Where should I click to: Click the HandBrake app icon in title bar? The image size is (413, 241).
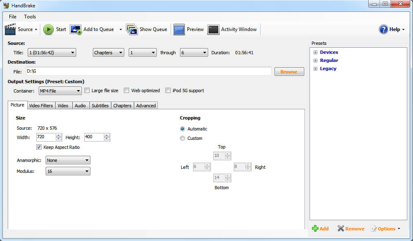(6, 5)
